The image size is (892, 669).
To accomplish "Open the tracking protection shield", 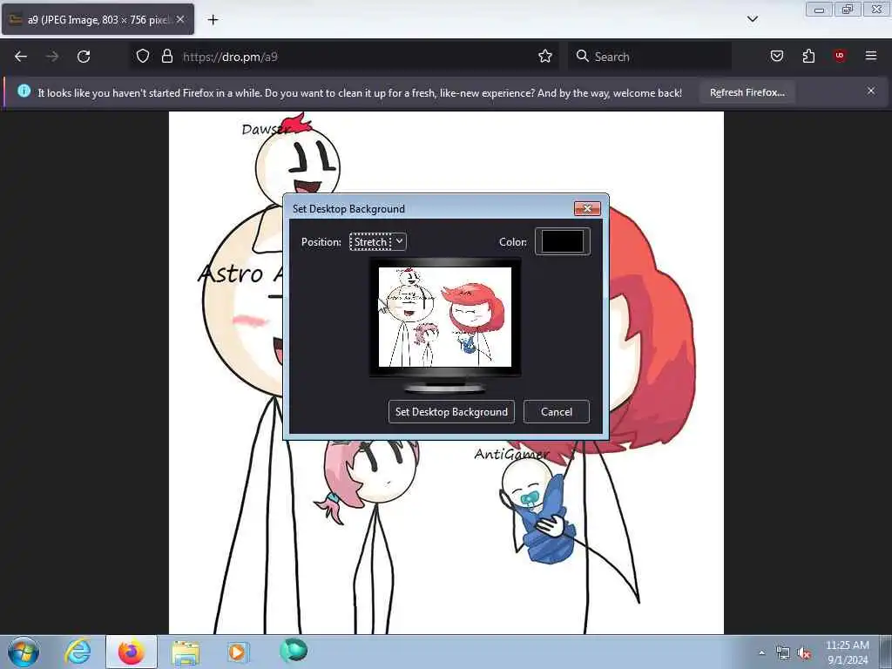I will pos(143,57).
